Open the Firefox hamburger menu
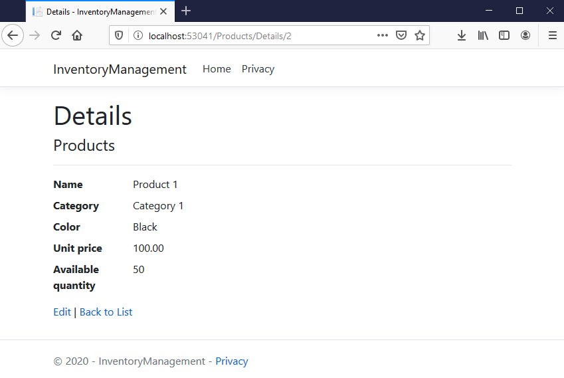This screenshot has width=564, height=378. click(552, 36)
